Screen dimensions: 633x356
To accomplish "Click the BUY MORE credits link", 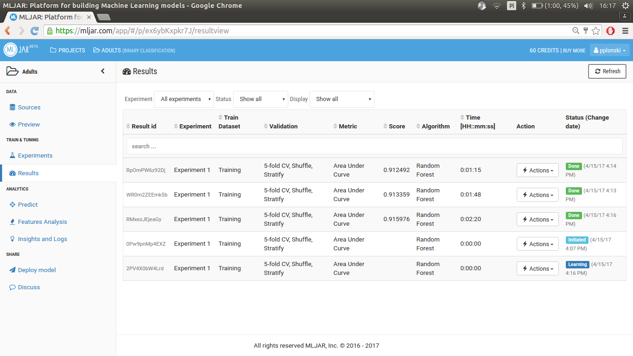I will click(x=574, y=51).
